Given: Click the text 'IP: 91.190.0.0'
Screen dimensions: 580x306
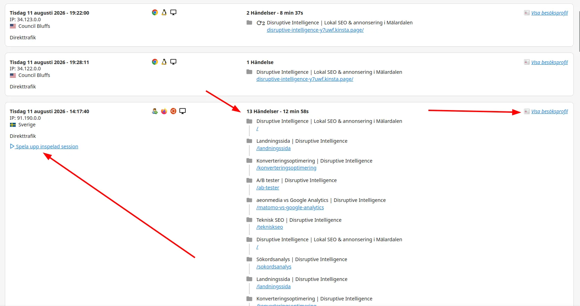Looking at the screenshot, I should point(25,118).
